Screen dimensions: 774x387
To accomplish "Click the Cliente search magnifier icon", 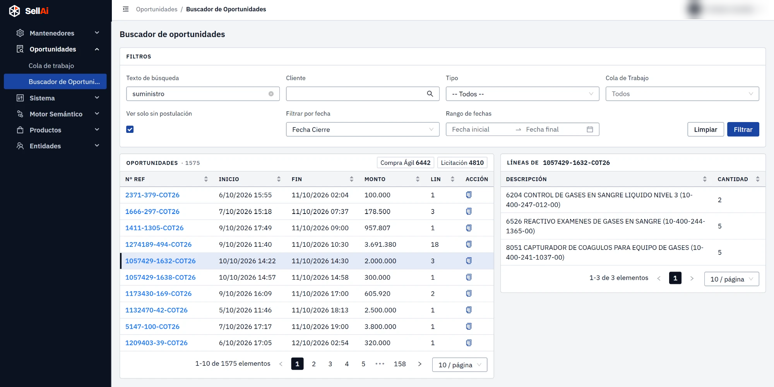I will point(430,94).
